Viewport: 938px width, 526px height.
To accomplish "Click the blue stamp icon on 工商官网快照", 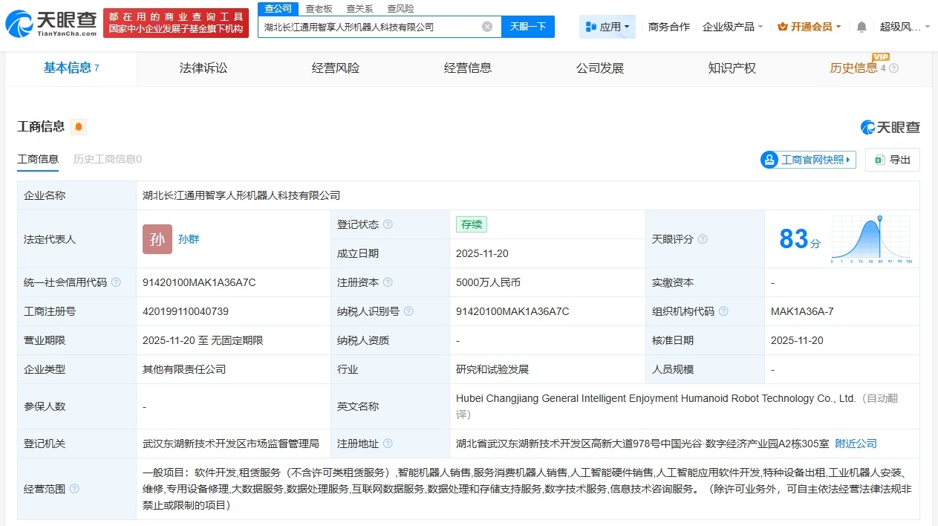I will 768,159.
